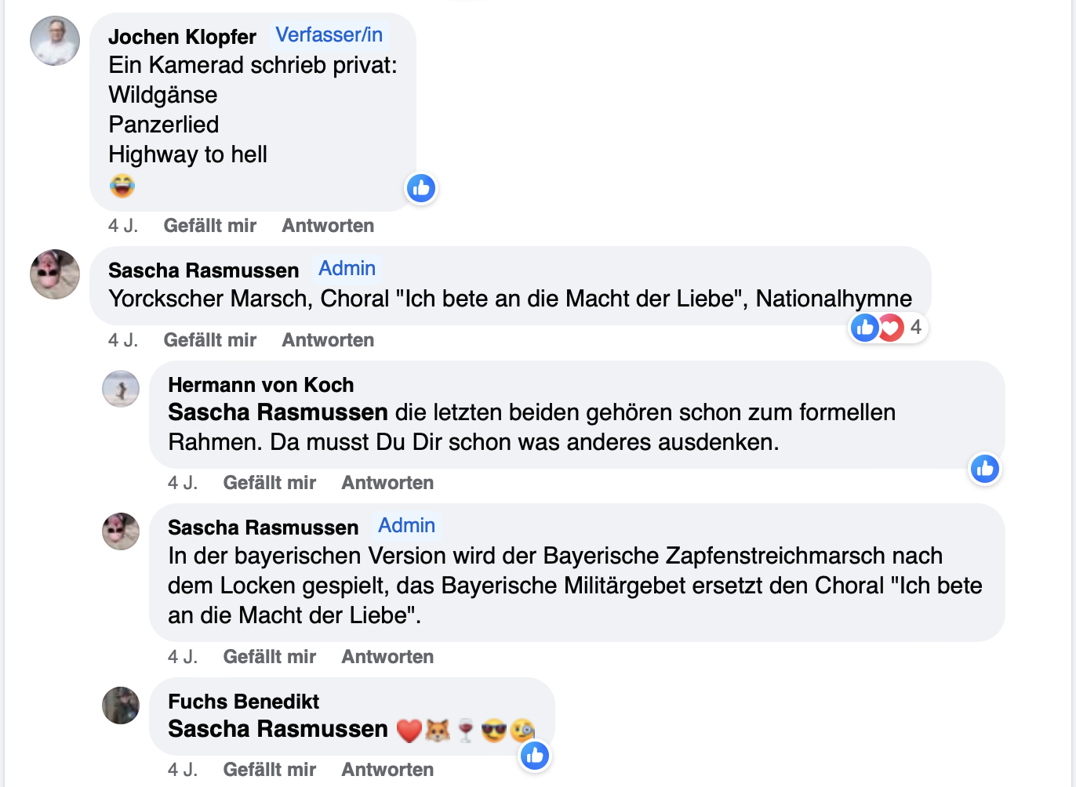This screenshot has width=1076, height=787.
Task: Reply to Jochen Klopfer's comment
Action: click(328, 226)
